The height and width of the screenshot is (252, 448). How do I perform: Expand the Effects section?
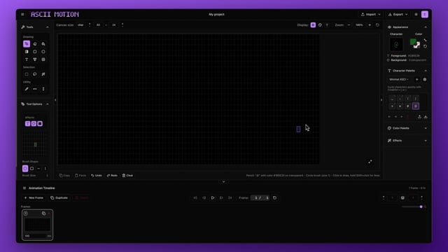[x=426, y=141]
